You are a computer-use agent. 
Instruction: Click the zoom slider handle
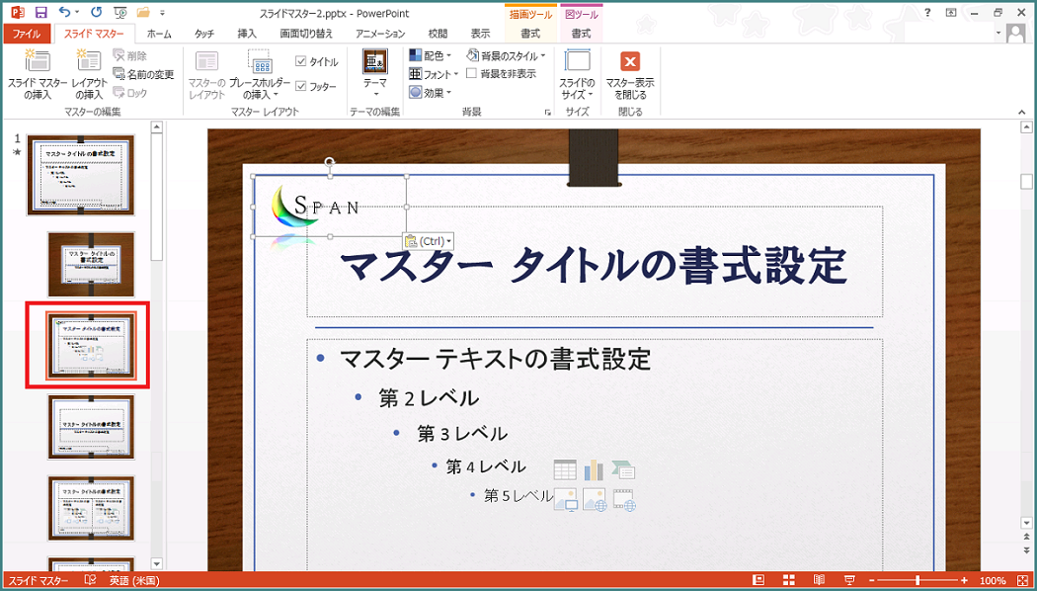(x=917, y=580)
